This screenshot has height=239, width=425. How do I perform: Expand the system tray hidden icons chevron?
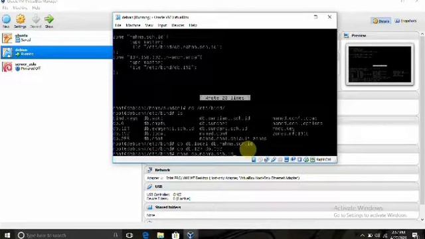[363, 235]
